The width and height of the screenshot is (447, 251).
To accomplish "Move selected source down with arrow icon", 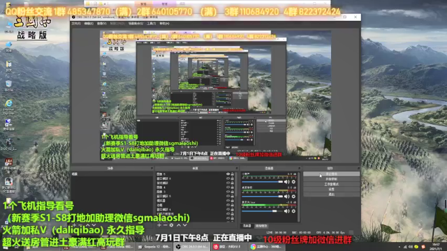I will tap(184, 225).
